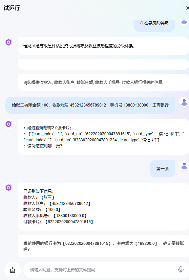This screenshot has width=189, height=280.
Task: Click the 请问您使用哪一张 question line
Action: pos(43,146)
